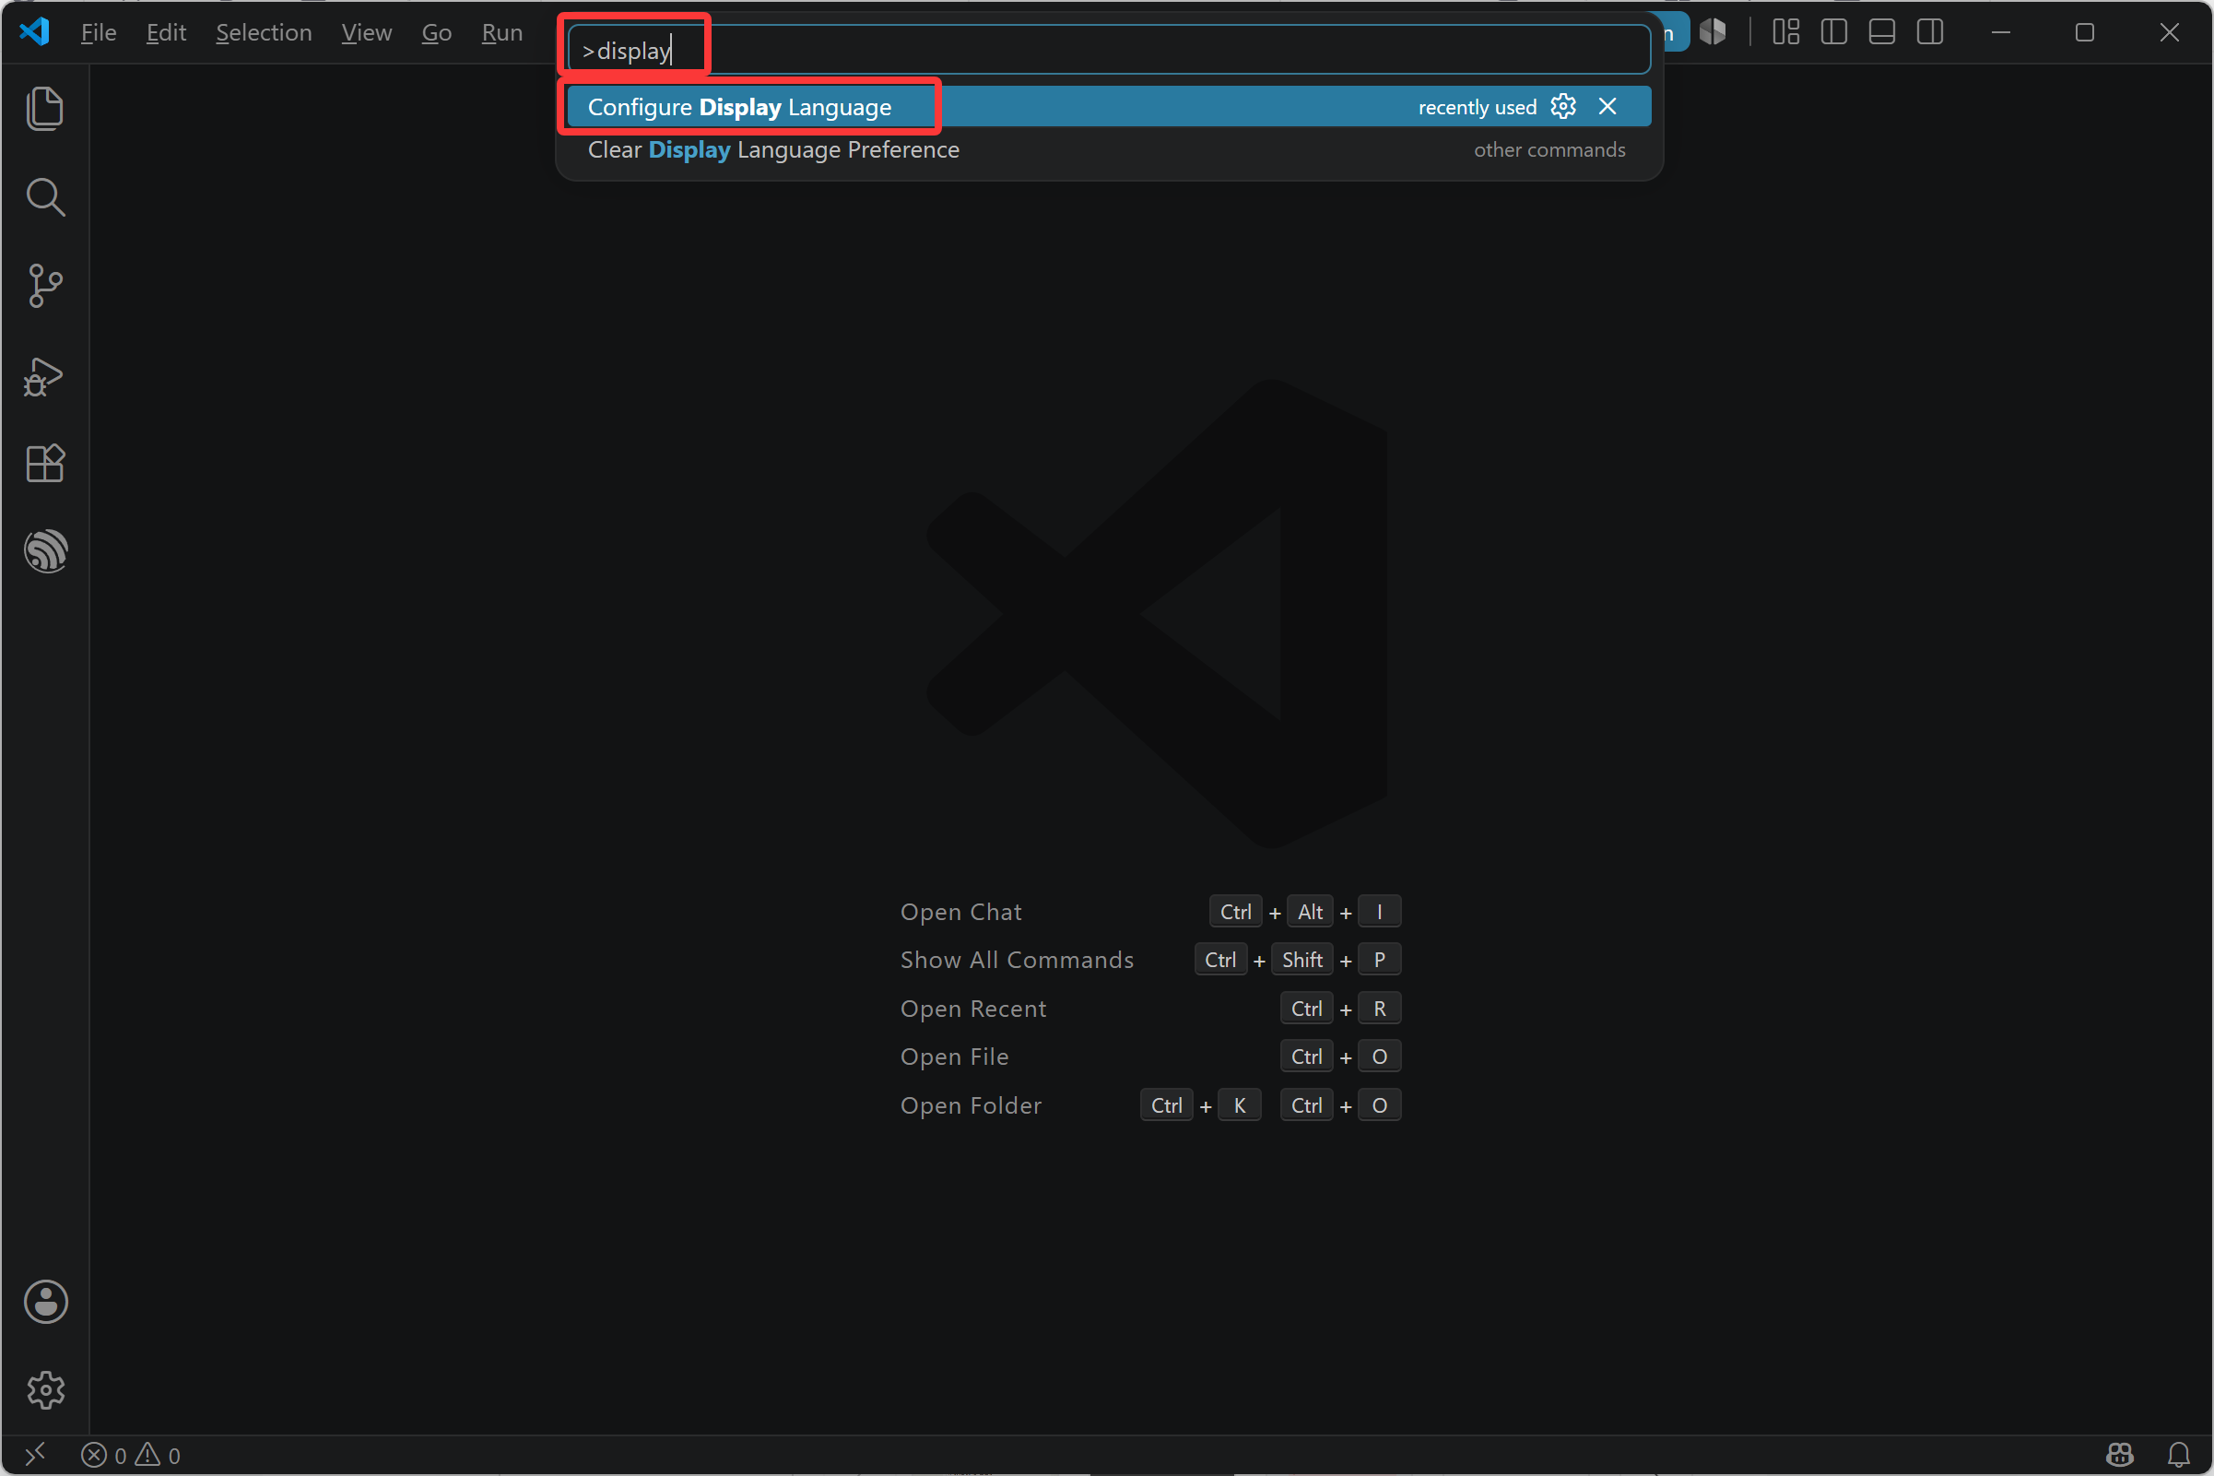Screen dimensions: 2214x1476
Task: Open the Copilot chat icon in the title bar
Action: tap(1713, 32)
